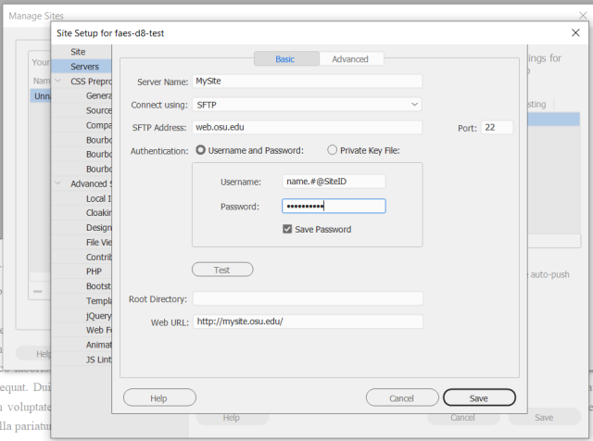Open the CSS Preprocessors category
Viewport: 593px width, 441px height.
pyautogui.click(x=91, y=82)
